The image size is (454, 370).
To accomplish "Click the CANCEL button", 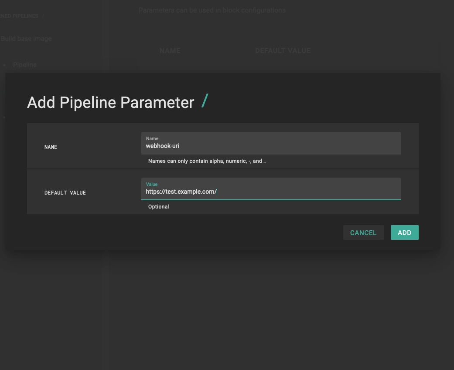I will coord(363,232).
